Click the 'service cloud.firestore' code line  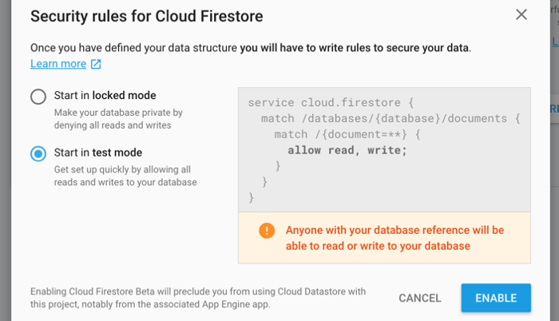point(331,103)
